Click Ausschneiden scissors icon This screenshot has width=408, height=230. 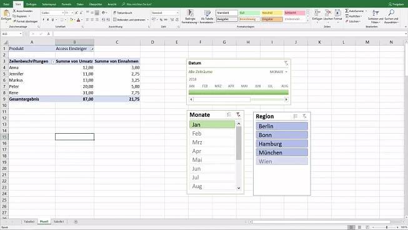[x=14, y=11]
